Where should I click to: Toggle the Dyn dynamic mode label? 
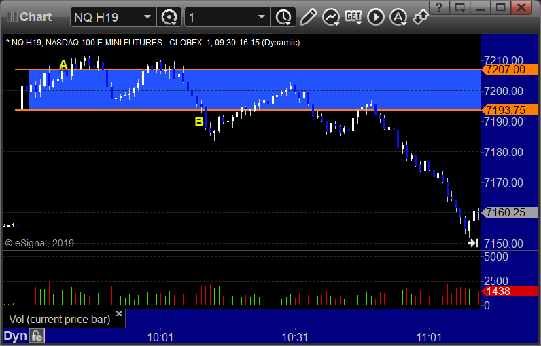[15, 336]
